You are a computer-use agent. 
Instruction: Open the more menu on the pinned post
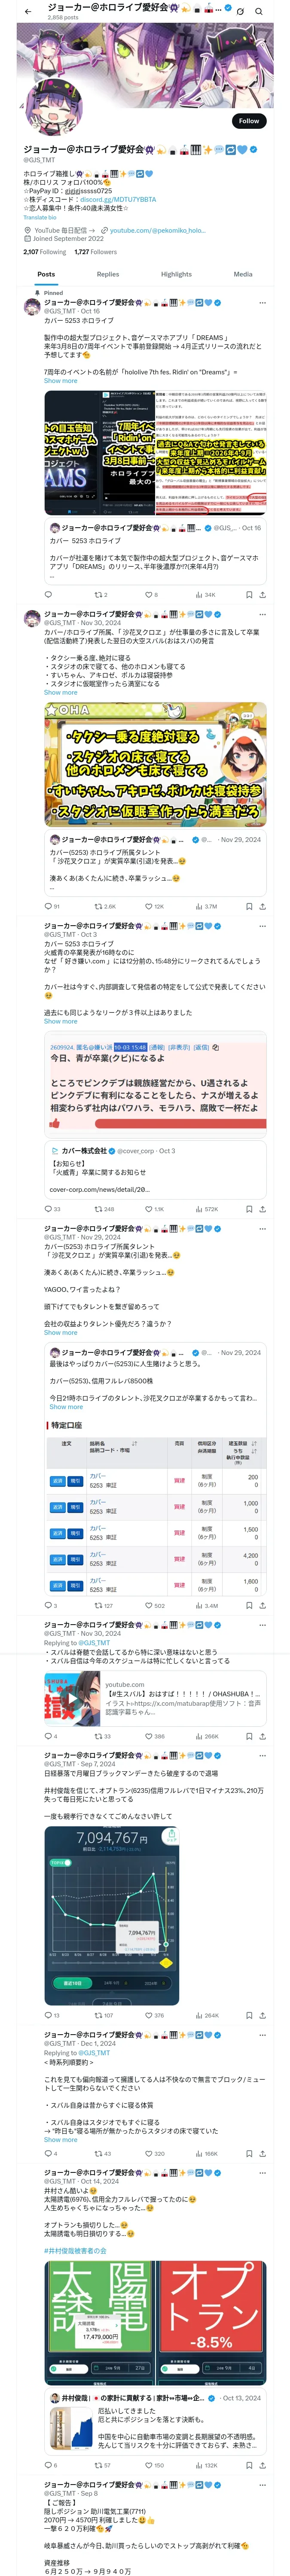click(262, 302)
